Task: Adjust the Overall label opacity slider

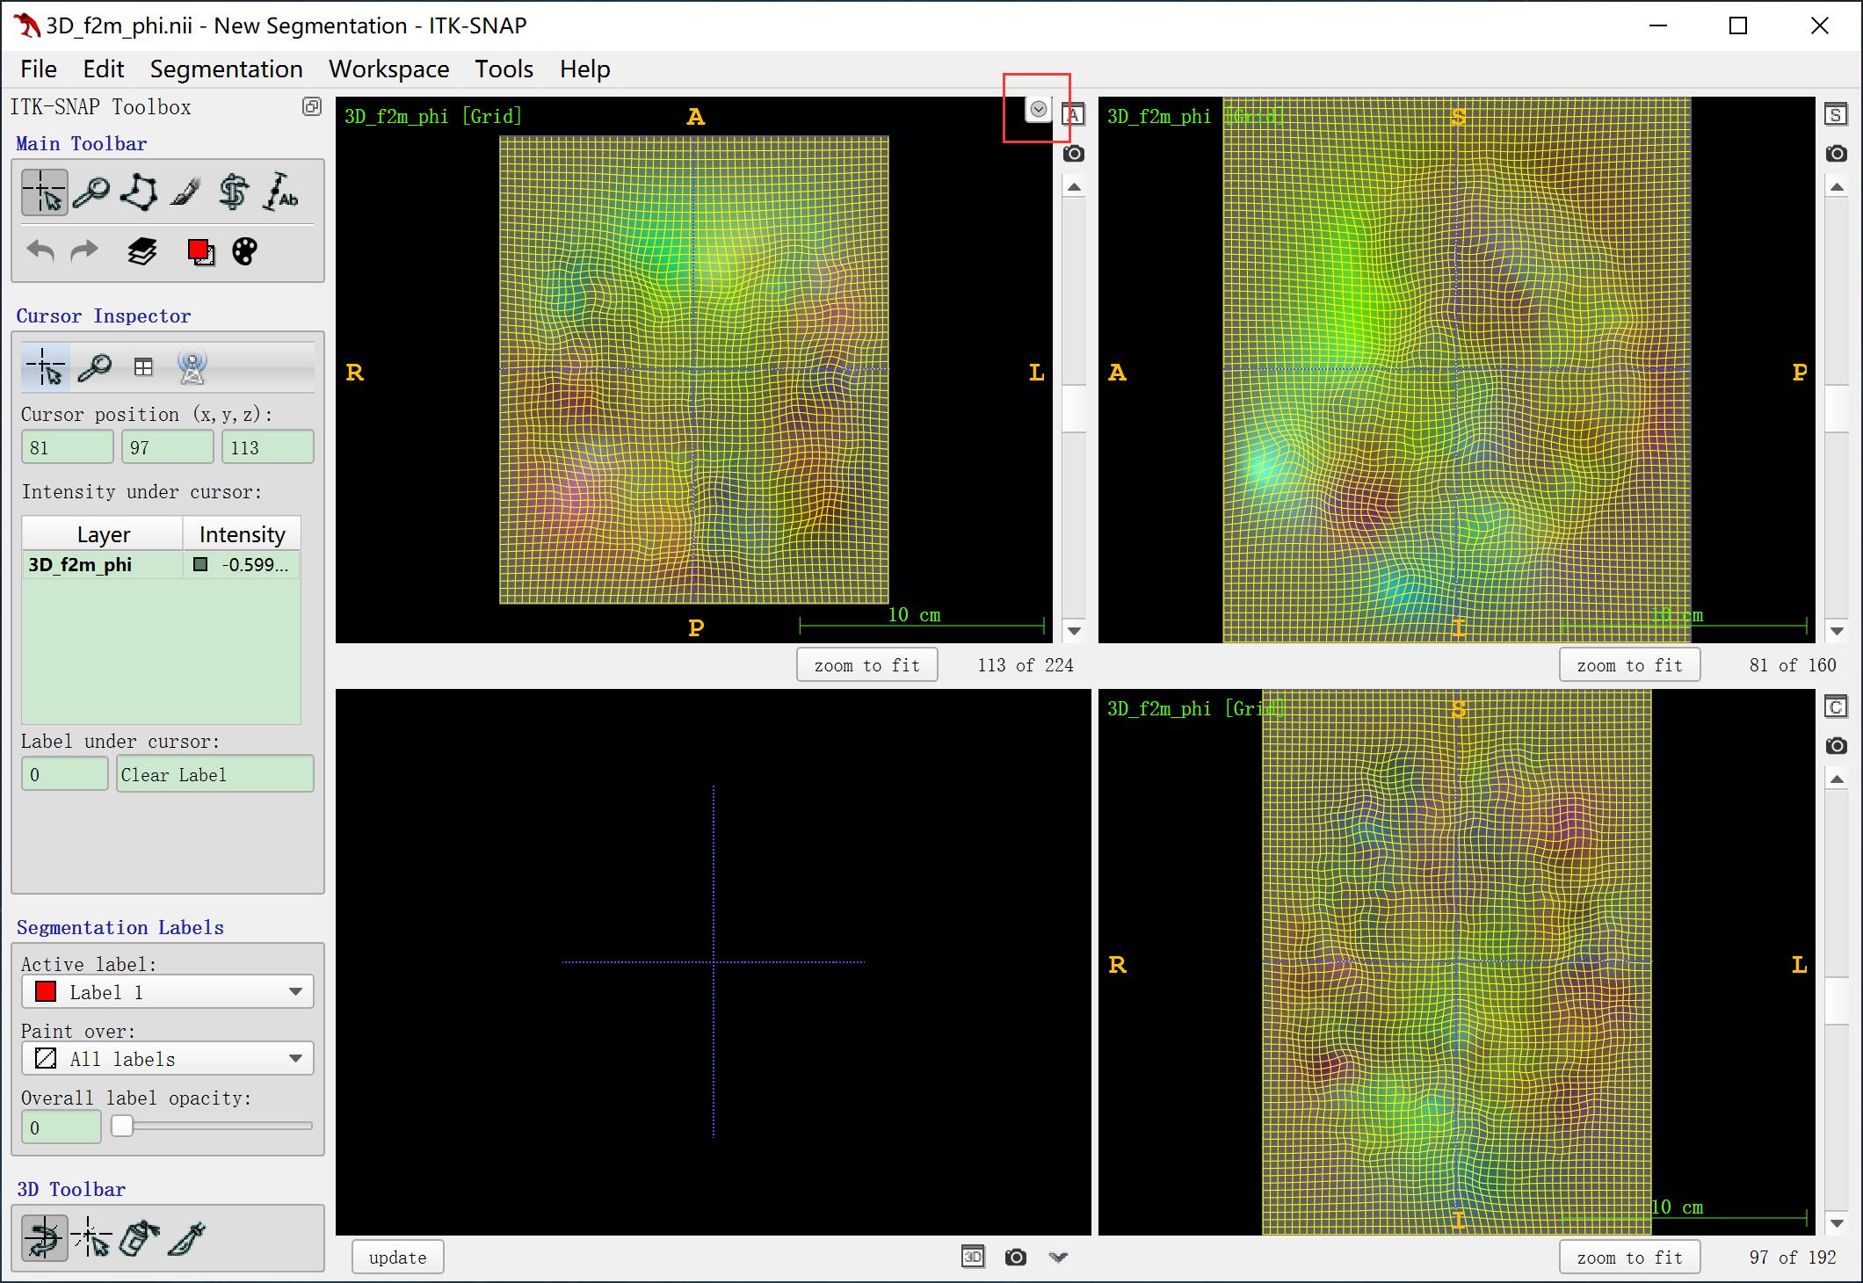Action: coord(123,1126)
